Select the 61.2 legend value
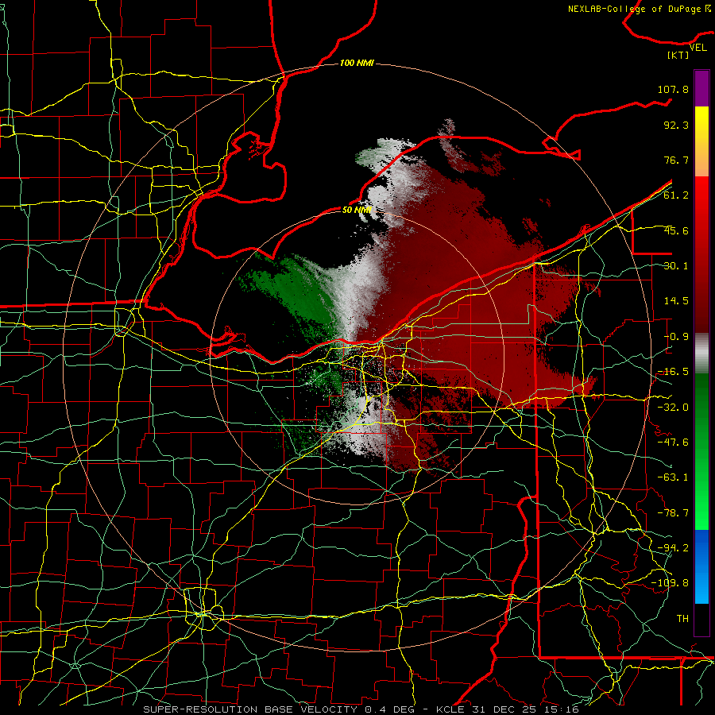 click(676, 195)
